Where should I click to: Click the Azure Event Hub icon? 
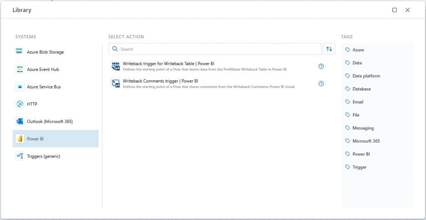coord(20,69)
